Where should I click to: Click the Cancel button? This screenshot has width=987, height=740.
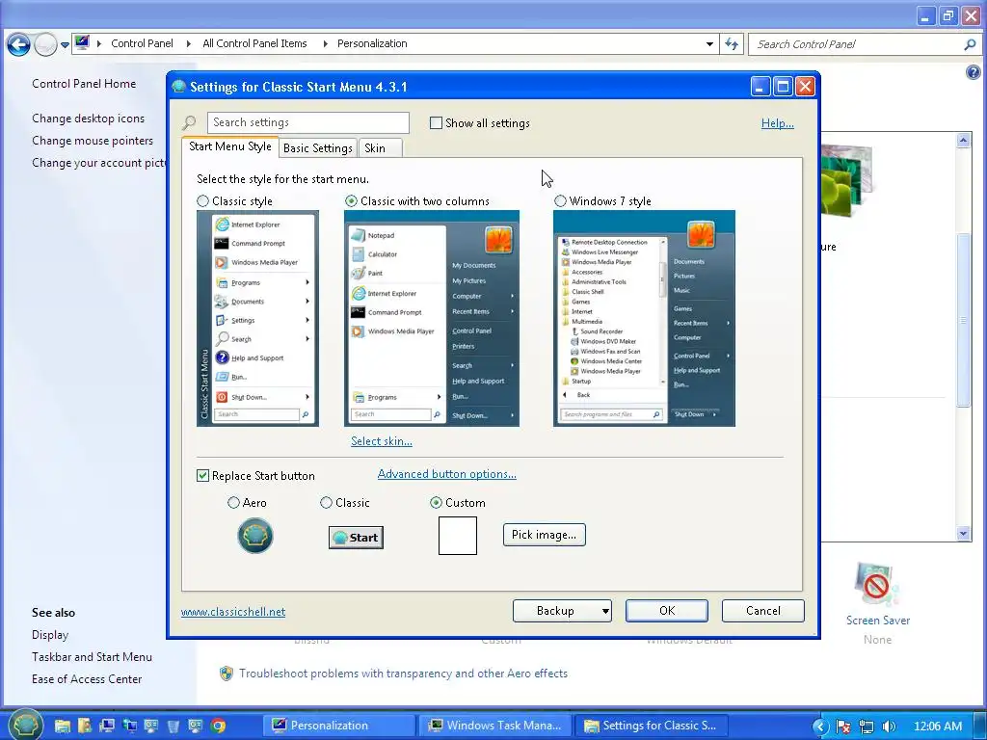763,611
